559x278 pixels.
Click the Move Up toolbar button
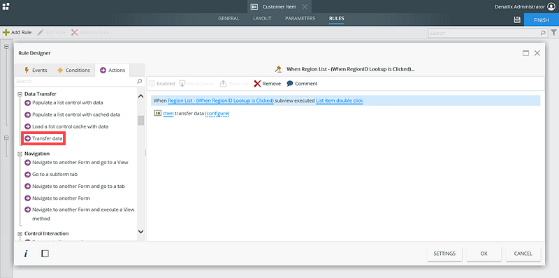coord(234,84)
